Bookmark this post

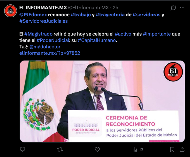pos(172,150)
